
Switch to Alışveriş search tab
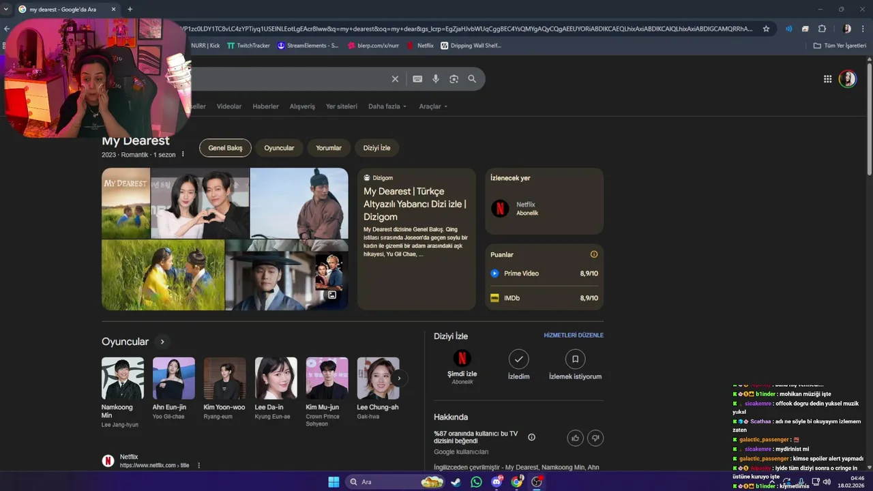click(302, 106)
